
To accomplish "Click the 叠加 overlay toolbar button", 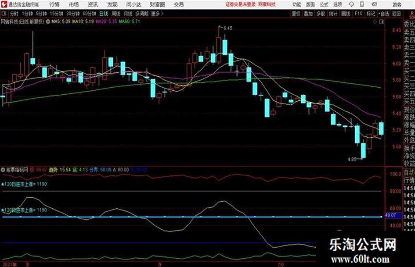I will click(308, 14).
